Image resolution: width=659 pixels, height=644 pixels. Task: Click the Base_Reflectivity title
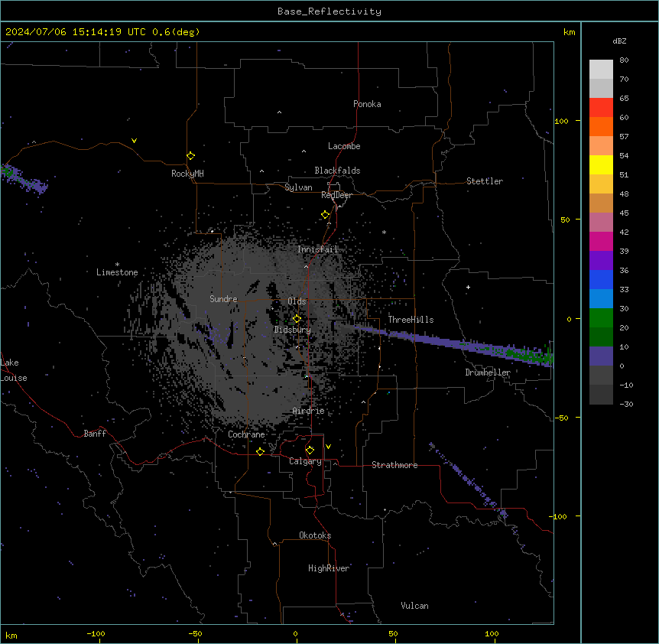329,11
